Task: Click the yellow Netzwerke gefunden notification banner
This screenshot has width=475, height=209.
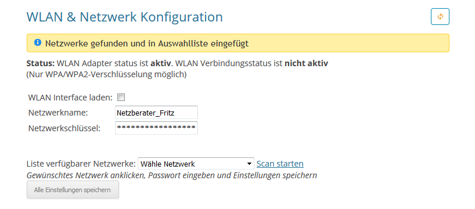Action: pyautogui.click(x=238, y=43)
